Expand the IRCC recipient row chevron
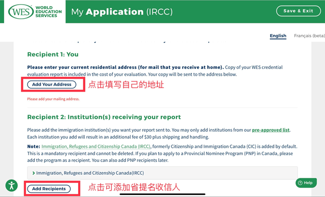The height and width of the screenshot is (197, 325). tap(33, 173)
